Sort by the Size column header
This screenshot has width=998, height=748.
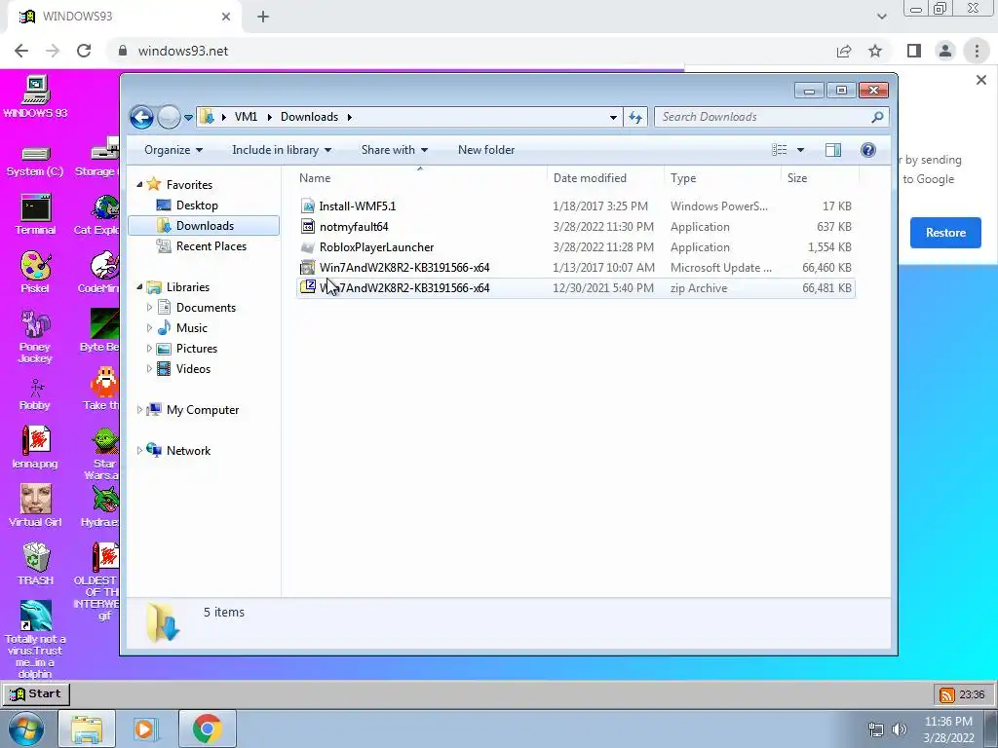click(x=820, y=178)
